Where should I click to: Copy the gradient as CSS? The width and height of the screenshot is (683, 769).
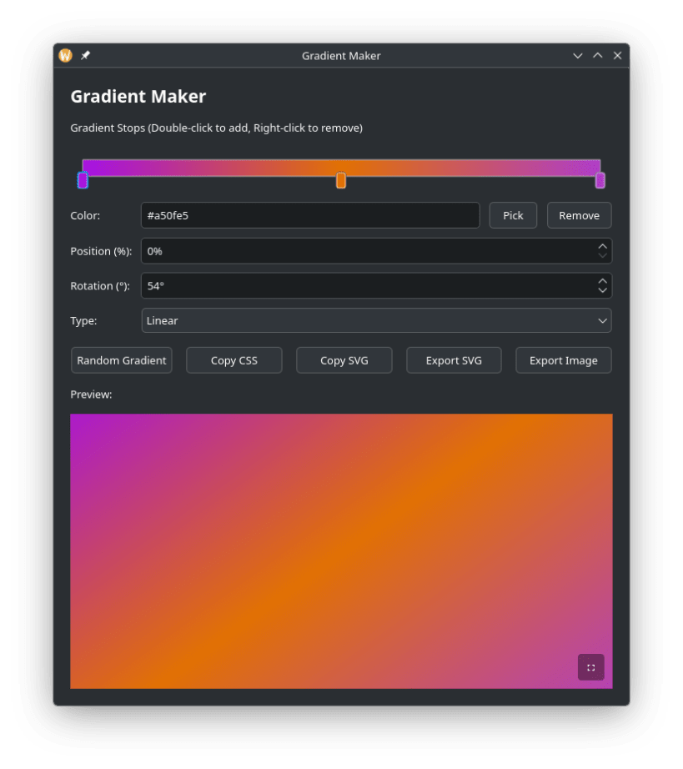tap(234, 359)
